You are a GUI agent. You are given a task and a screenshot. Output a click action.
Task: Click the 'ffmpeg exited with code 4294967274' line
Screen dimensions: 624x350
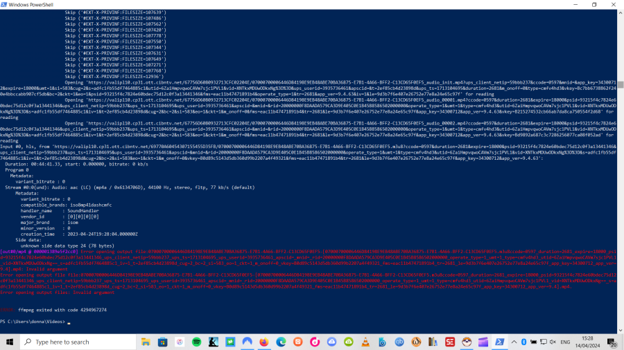(62, 310)
